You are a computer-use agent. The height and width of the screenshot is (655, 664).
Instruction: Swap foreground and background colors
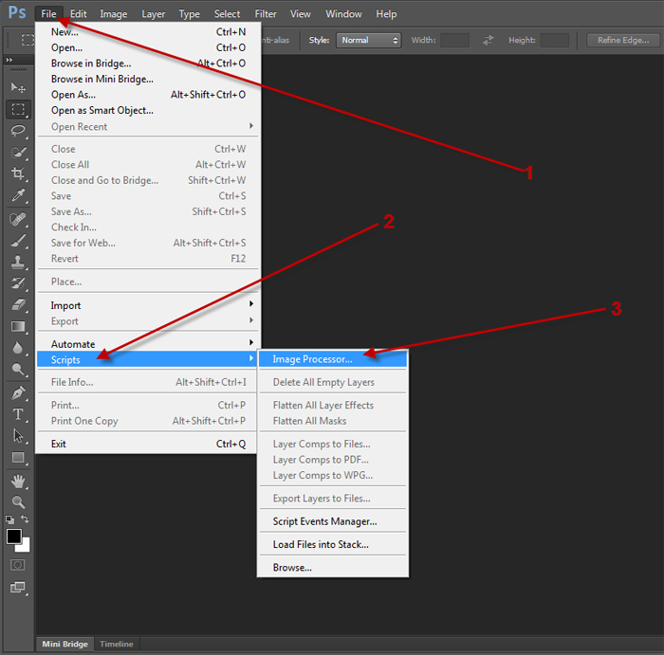(x=25, y=519)
